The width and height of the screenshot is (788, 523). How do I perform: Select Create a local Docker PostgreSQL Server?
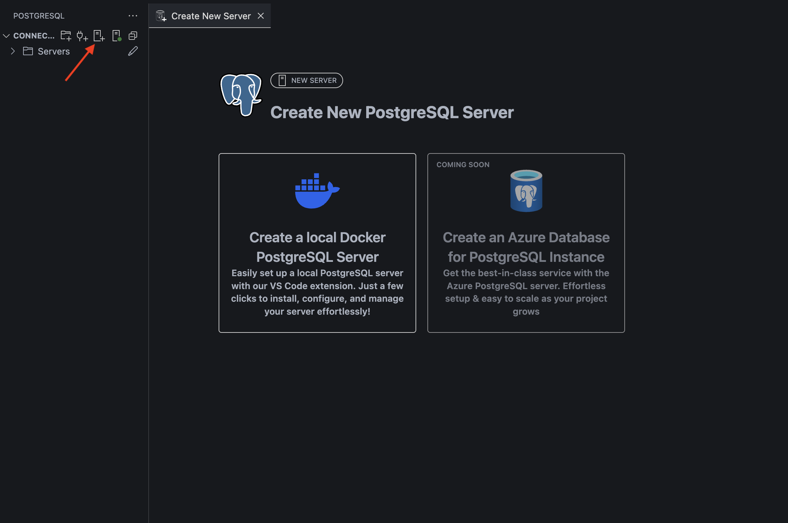317,243
